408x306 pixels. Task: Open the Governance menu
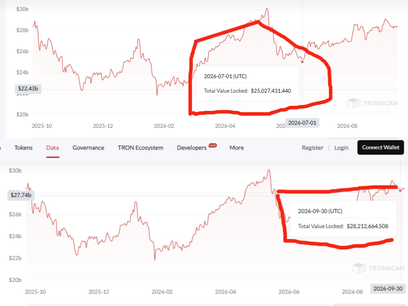pos(88,148)
